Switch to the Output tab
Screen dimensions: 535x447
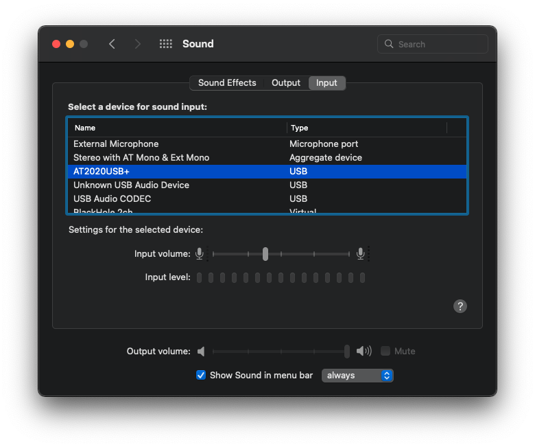(286, 83)
